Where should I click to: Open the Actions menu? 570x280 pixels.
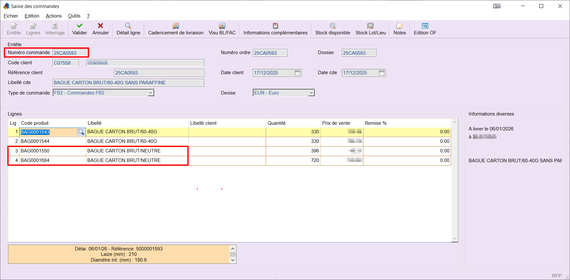coord(54,16)
